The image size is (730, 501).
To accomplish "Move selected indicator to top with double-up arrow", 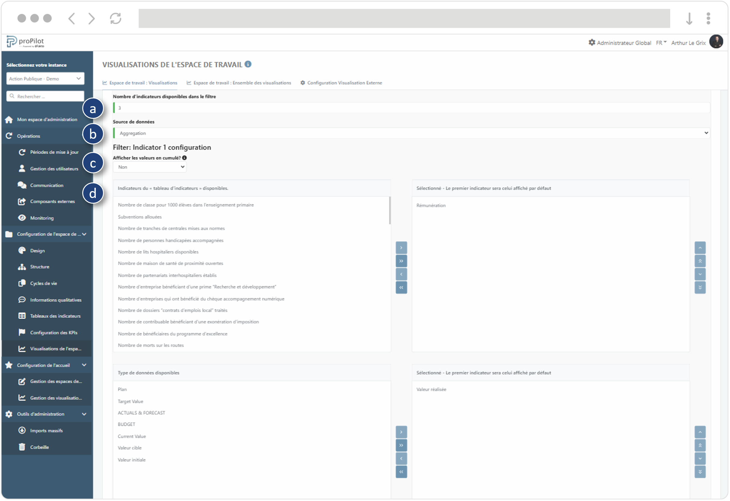I will click(701, 261).
